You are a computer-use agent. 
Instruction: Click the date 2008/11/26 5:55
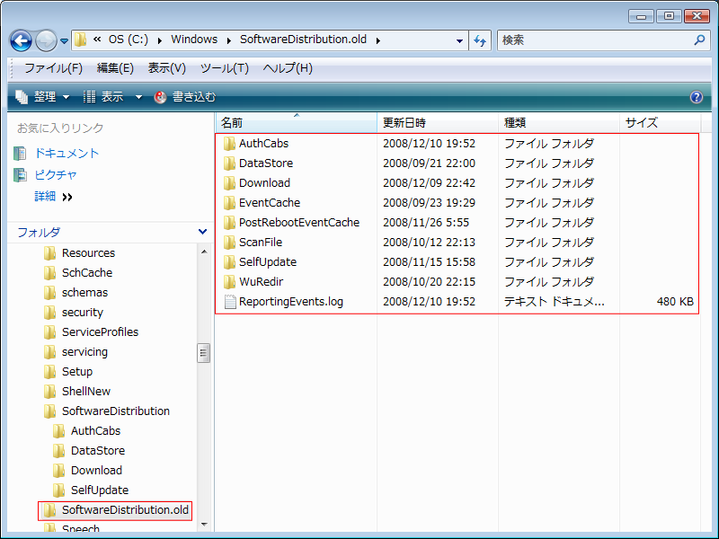click(426, 222)
